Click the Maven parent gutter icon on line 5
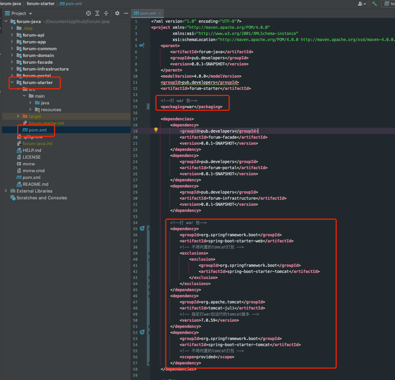The image size is (395, 380). (142, 45)
